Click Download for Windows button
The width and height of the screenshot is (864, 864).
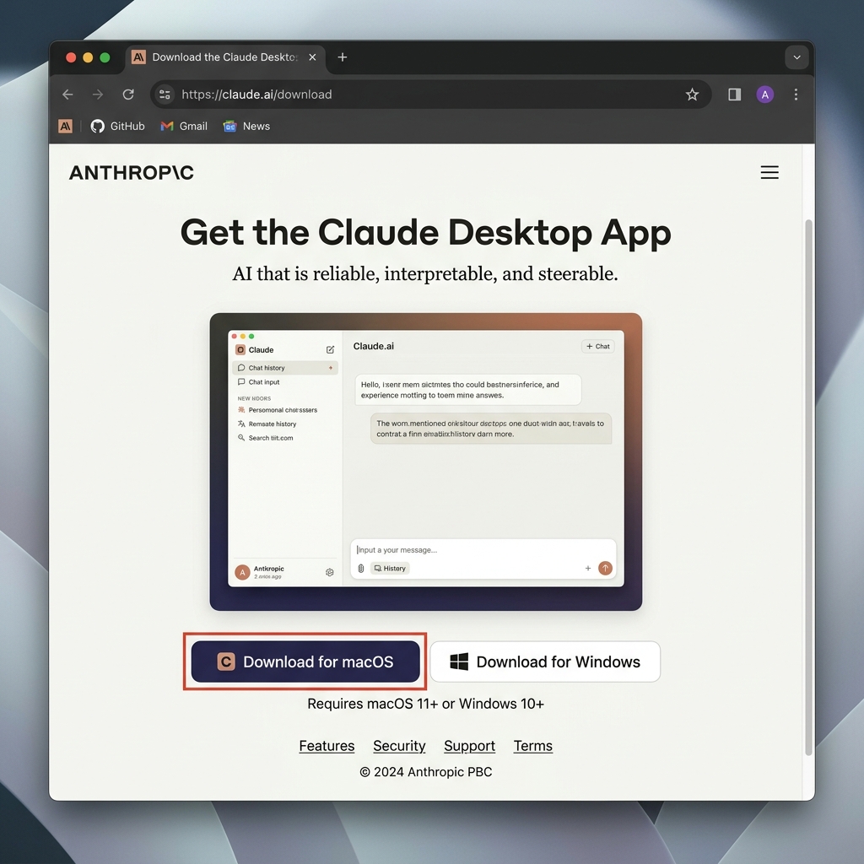click(545, 661)
